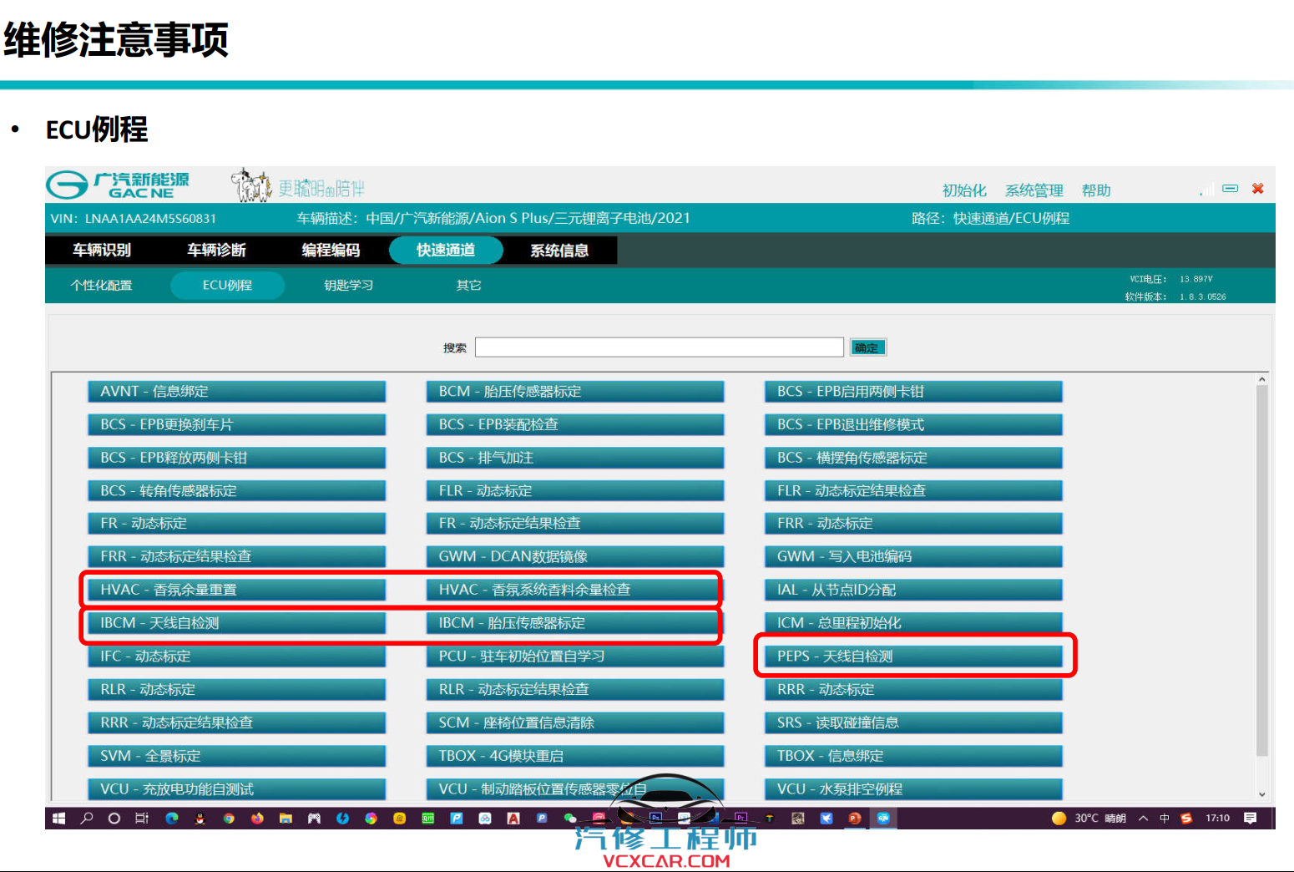Select the 个性化配置 sub-tab

(x=101, y=286)
